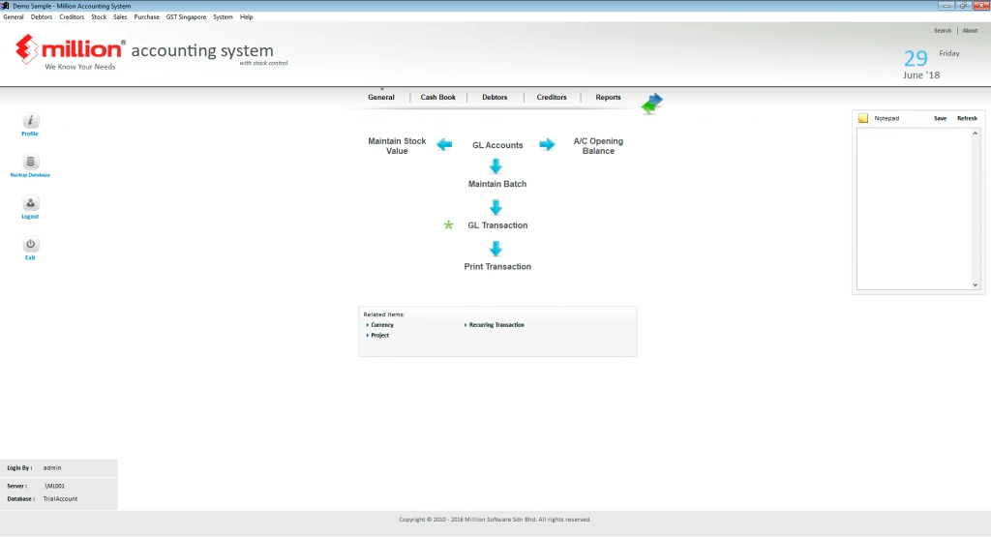Open the Stock menu in menu bar
The width and height of the screenshot is (991, 537).
(99, 17)
